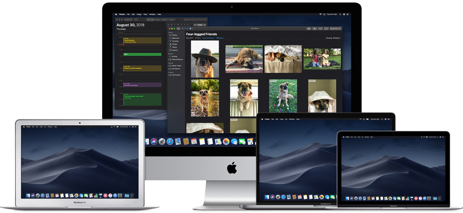Open Mail from the iMac dock
Image resolution: width=463 pixels, height=213 pixels.
[x=178, y=142]
